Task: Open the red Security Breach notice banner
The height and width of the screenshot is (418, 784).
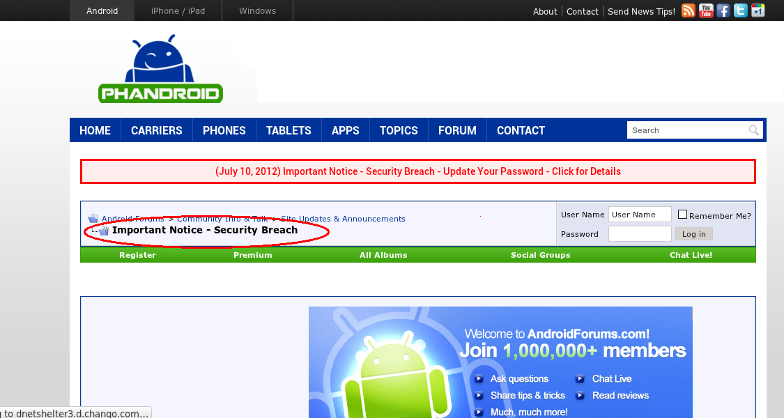Action: tap(418, 171)
